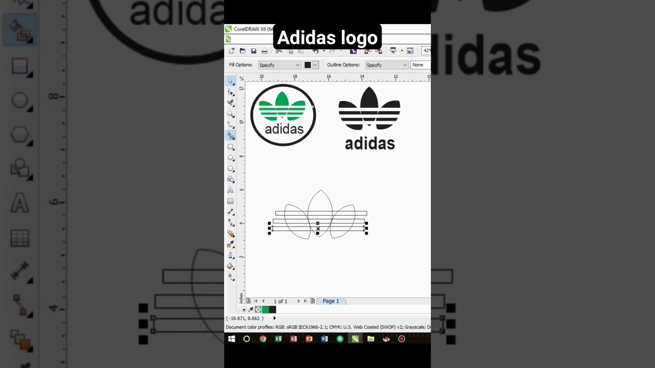Go to the next page arrow
Viewport: 655px width, 368px height.
tap(299, 301)
